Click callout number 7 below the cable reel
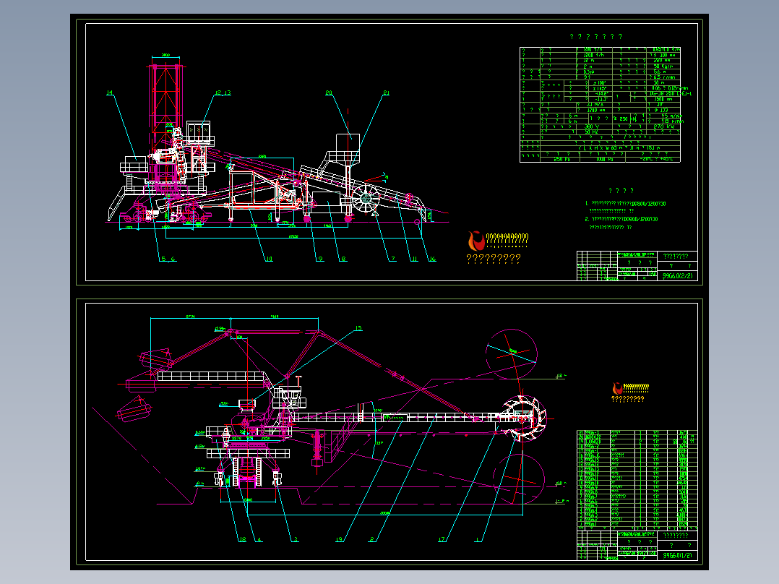The width and height of the screenshot is (779, 584). coord(393,259)
